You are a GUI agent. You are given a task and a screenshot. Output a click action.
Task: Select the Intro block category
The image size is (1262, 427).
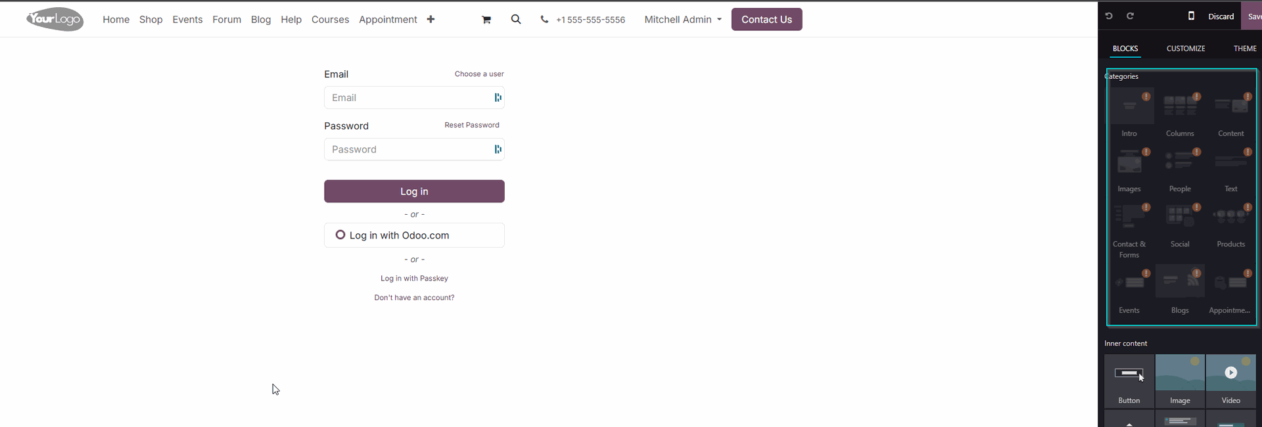(1129, 112)
